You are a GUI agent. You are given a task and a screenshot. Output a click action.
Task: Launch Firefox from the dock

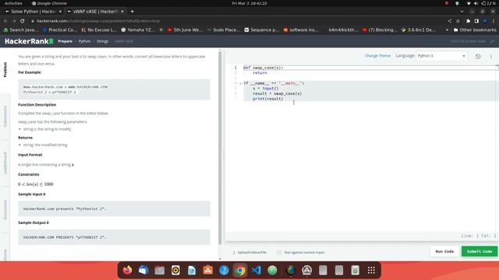pyautogui.click(x=127, y=270)
